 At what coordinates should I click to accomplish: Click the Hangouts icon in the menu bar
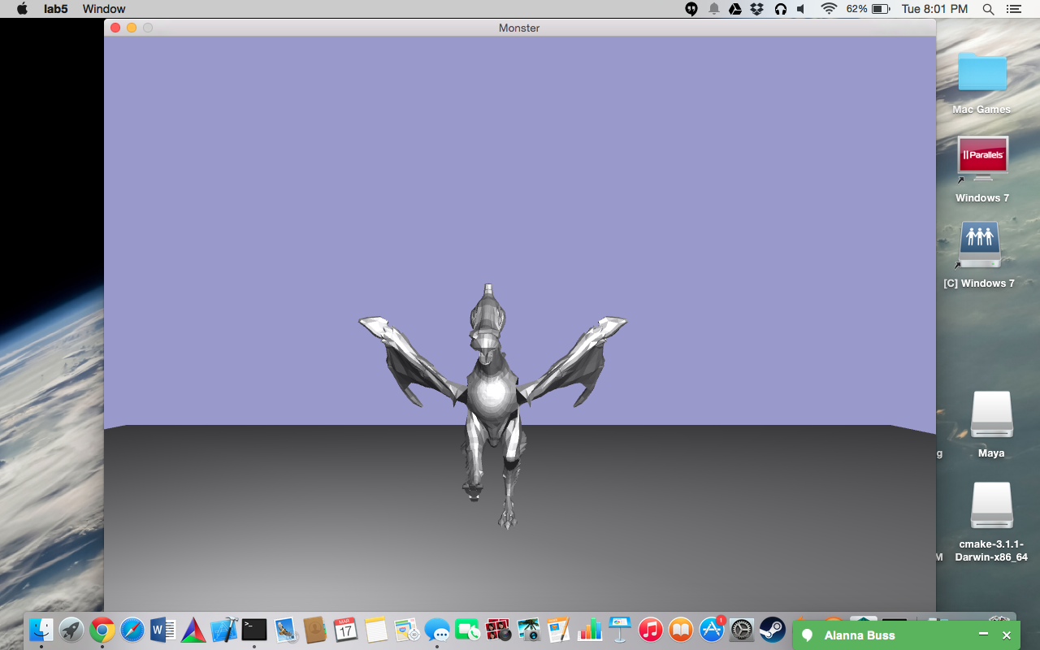click(691, 9)
